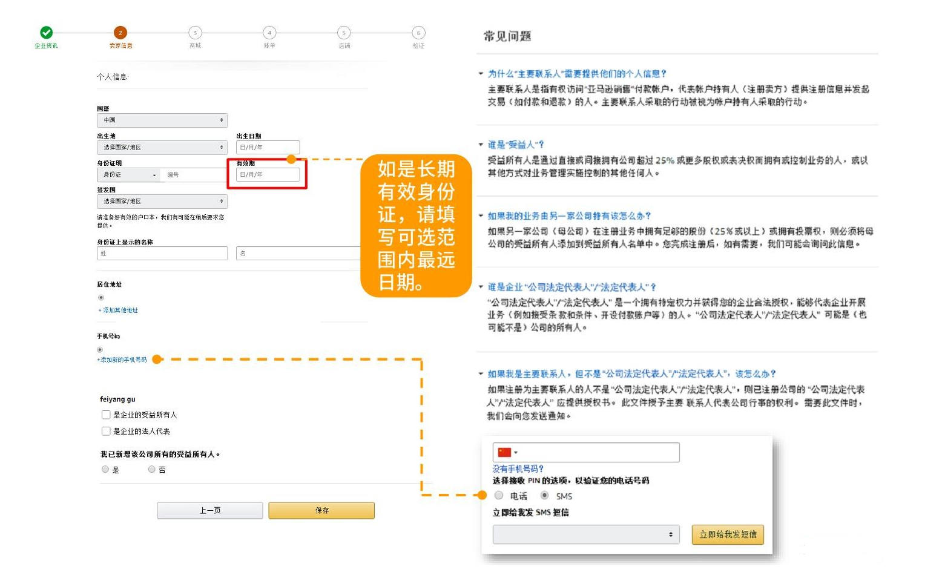942x575 pixels.
Task: Click the green checkmark step 企业资讯
Action: [46, 33]
